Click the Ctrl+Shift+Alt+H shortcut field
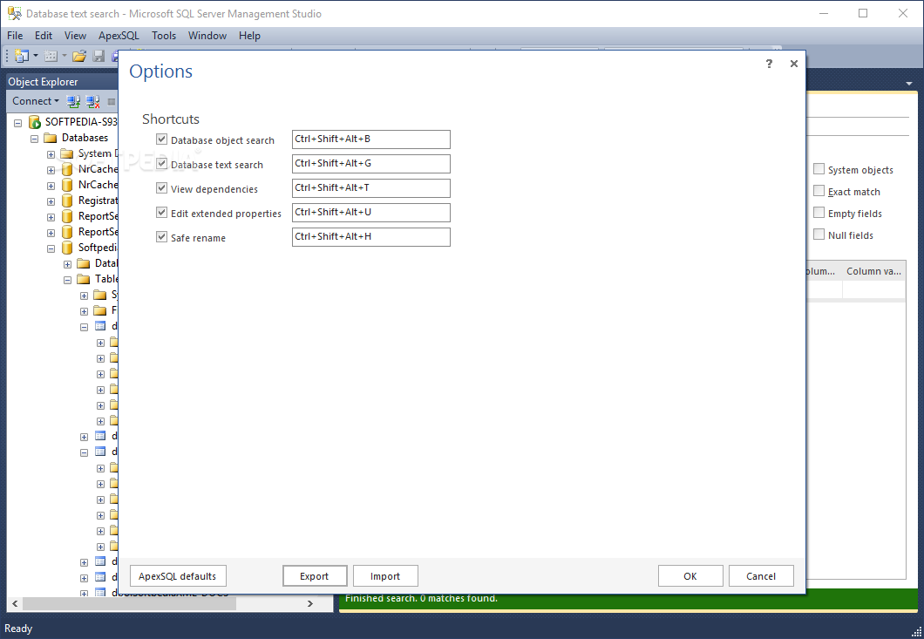The height and width of the screenshot is (639, 924). [371, 236]
